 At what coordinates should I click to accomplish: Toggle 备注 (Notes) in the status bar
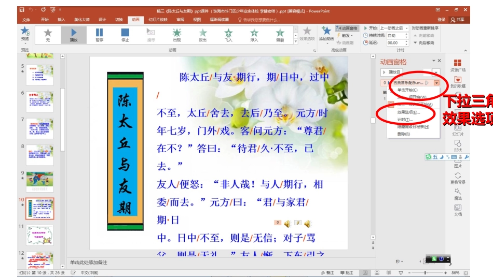click(x=327, y=273)
